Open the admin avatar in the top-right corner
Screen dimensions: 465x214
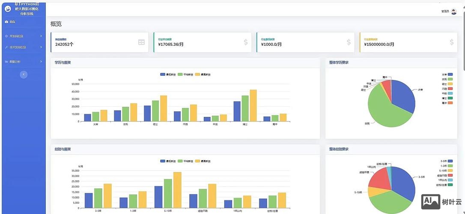[x=454, y=12]
